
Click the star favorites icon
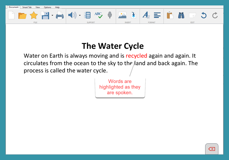(x=34, y=15)
